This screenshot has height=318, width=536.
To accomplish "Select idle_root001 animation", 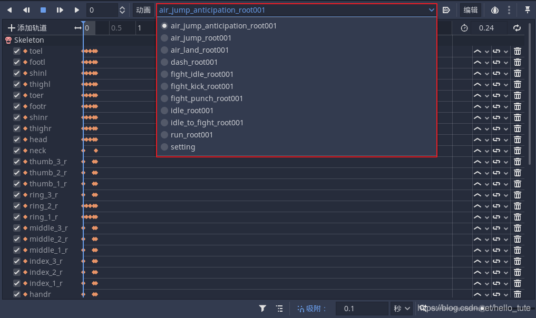I will 296,111.
